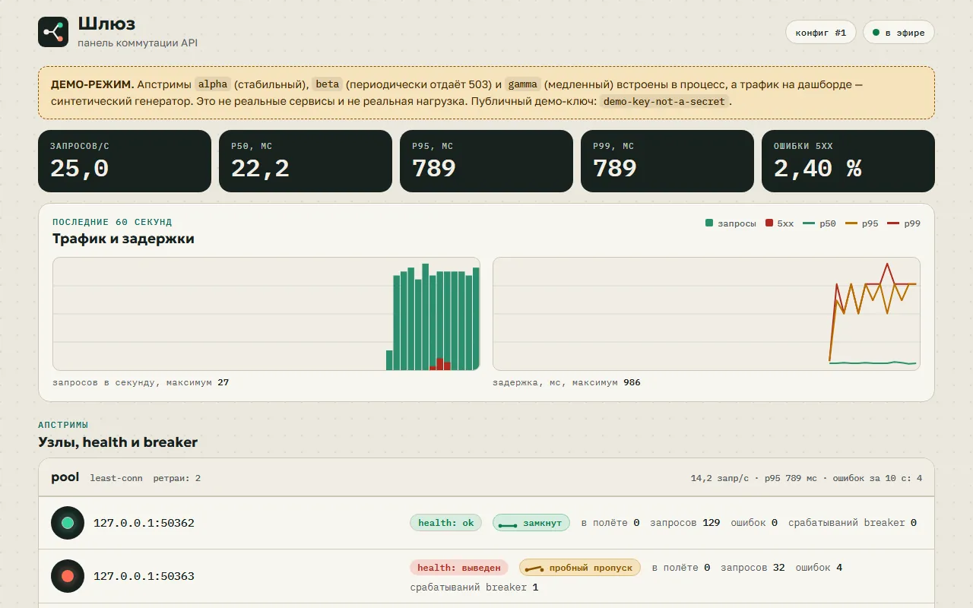Image resolution: width=973 pixels, height=608 pixels.
Task: Click the latency line chart
Action: pyautogui.click(x=706, y=314)
